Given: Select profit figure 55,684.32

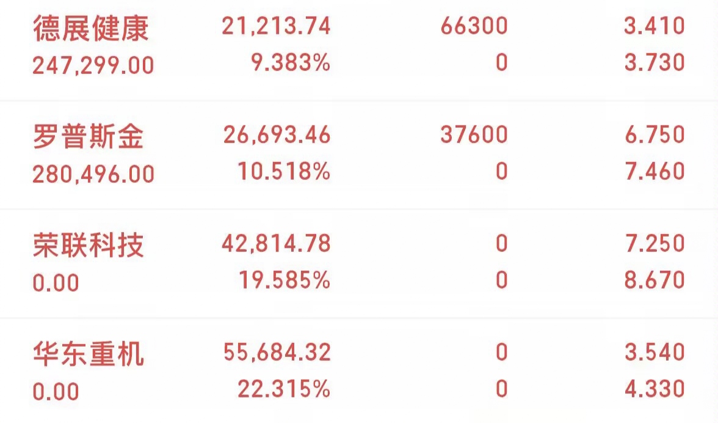Looking at the screenshot, I should pyautogui.click(x=277, y=353).
